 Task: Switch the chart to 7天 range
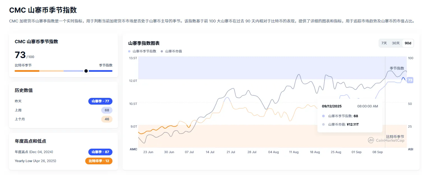[x=384, y=43]
